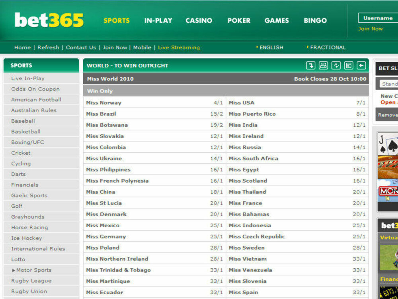
Task: Click Join Now under the Username field
Action: (x=370, y=29)
